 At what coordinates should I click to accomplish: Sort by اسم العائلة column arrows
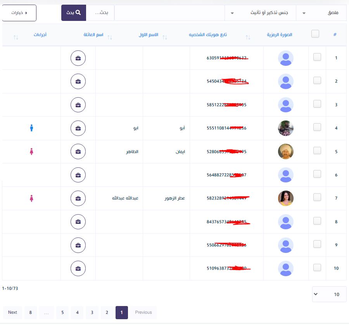(110, 37)
